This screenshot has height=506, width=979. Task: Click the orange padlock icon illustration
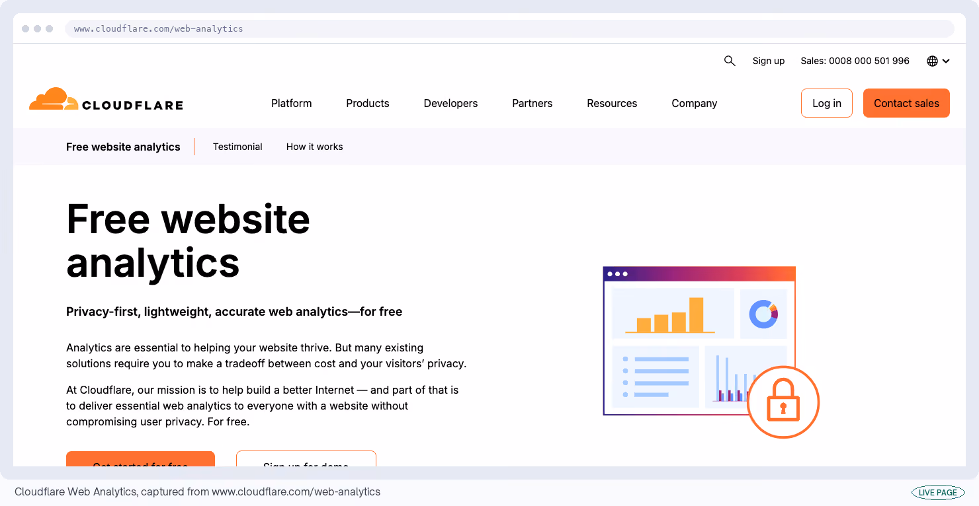783,402
